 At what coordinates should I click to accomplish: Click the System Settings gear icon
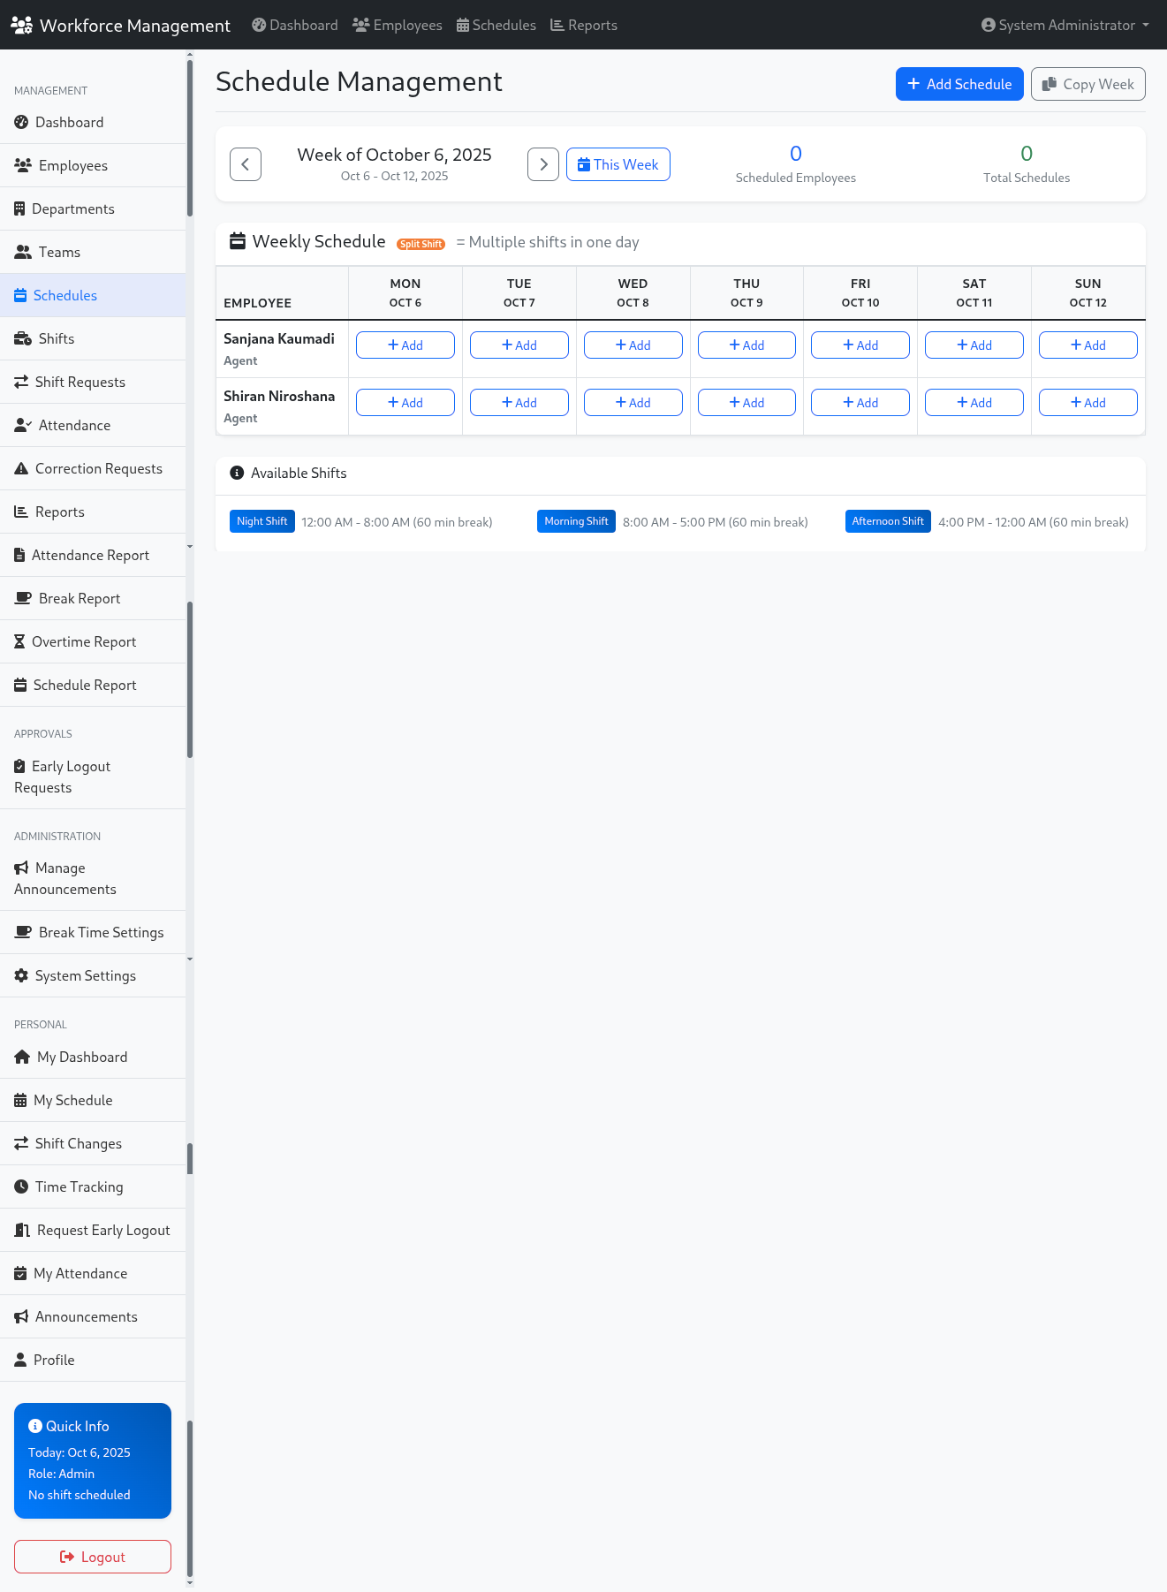click(21, 975)
